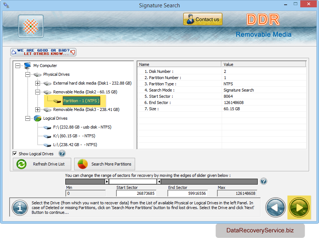
Task: Click the Disk3 Removable Media drive icon
Action: coord(47,110)
